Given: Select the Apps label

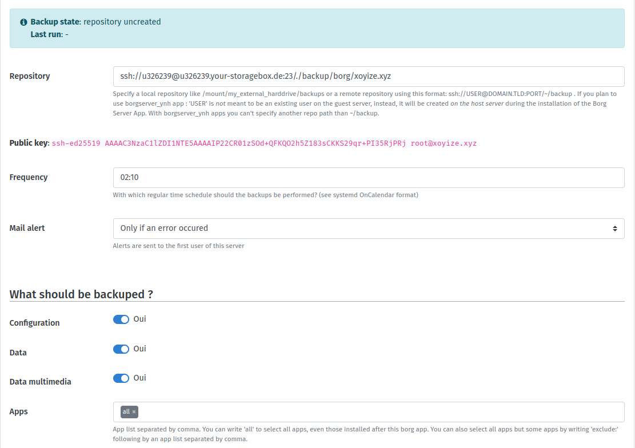Looking at the screenshot, I should click(x=19, y=411).
